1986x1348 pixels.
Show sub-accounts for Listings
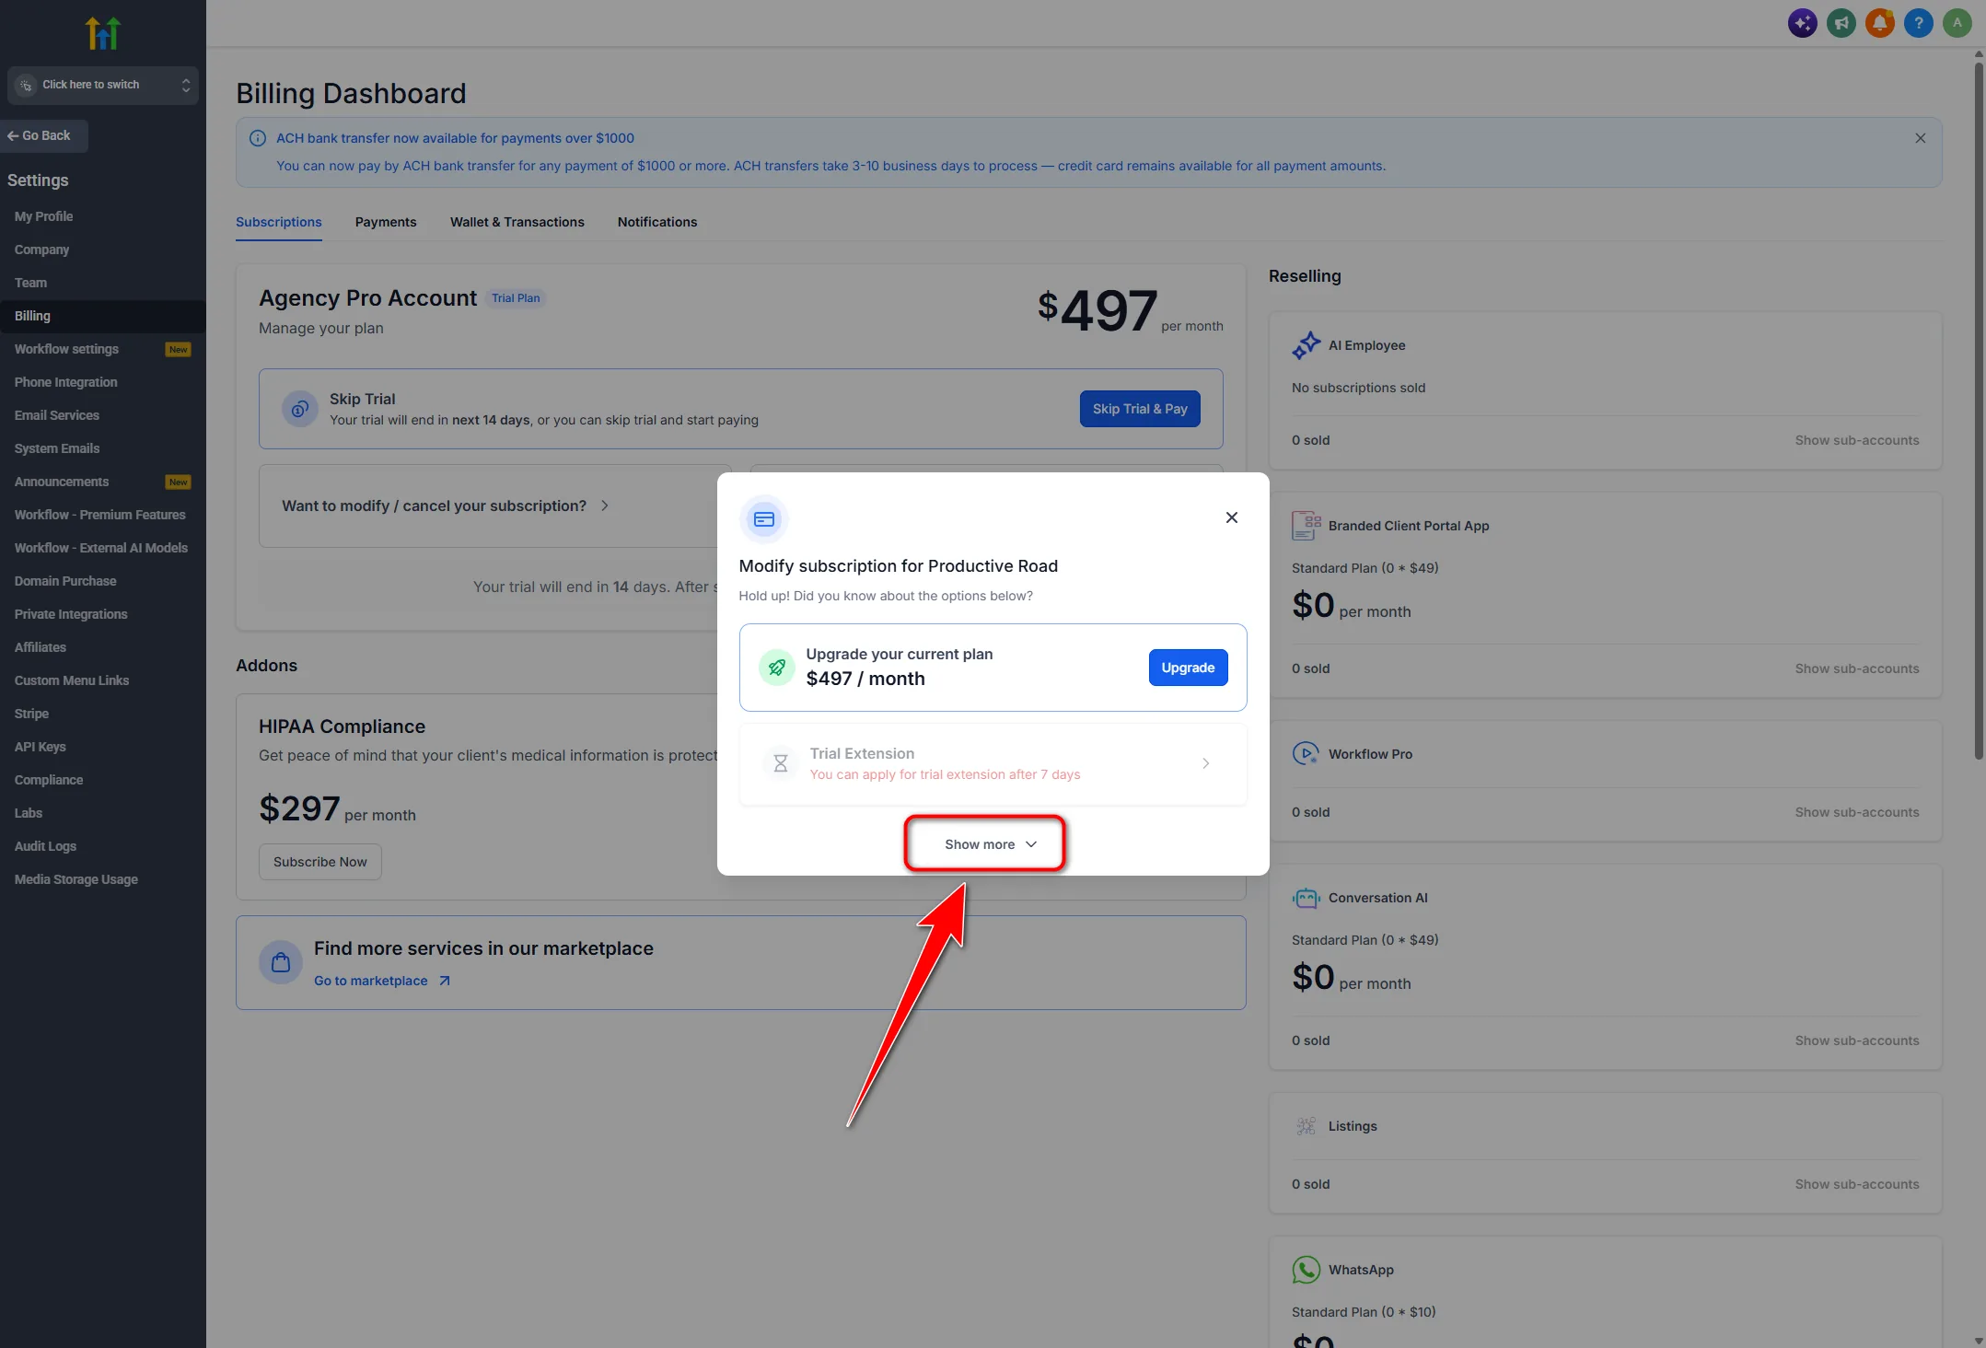[1857, 1184]
